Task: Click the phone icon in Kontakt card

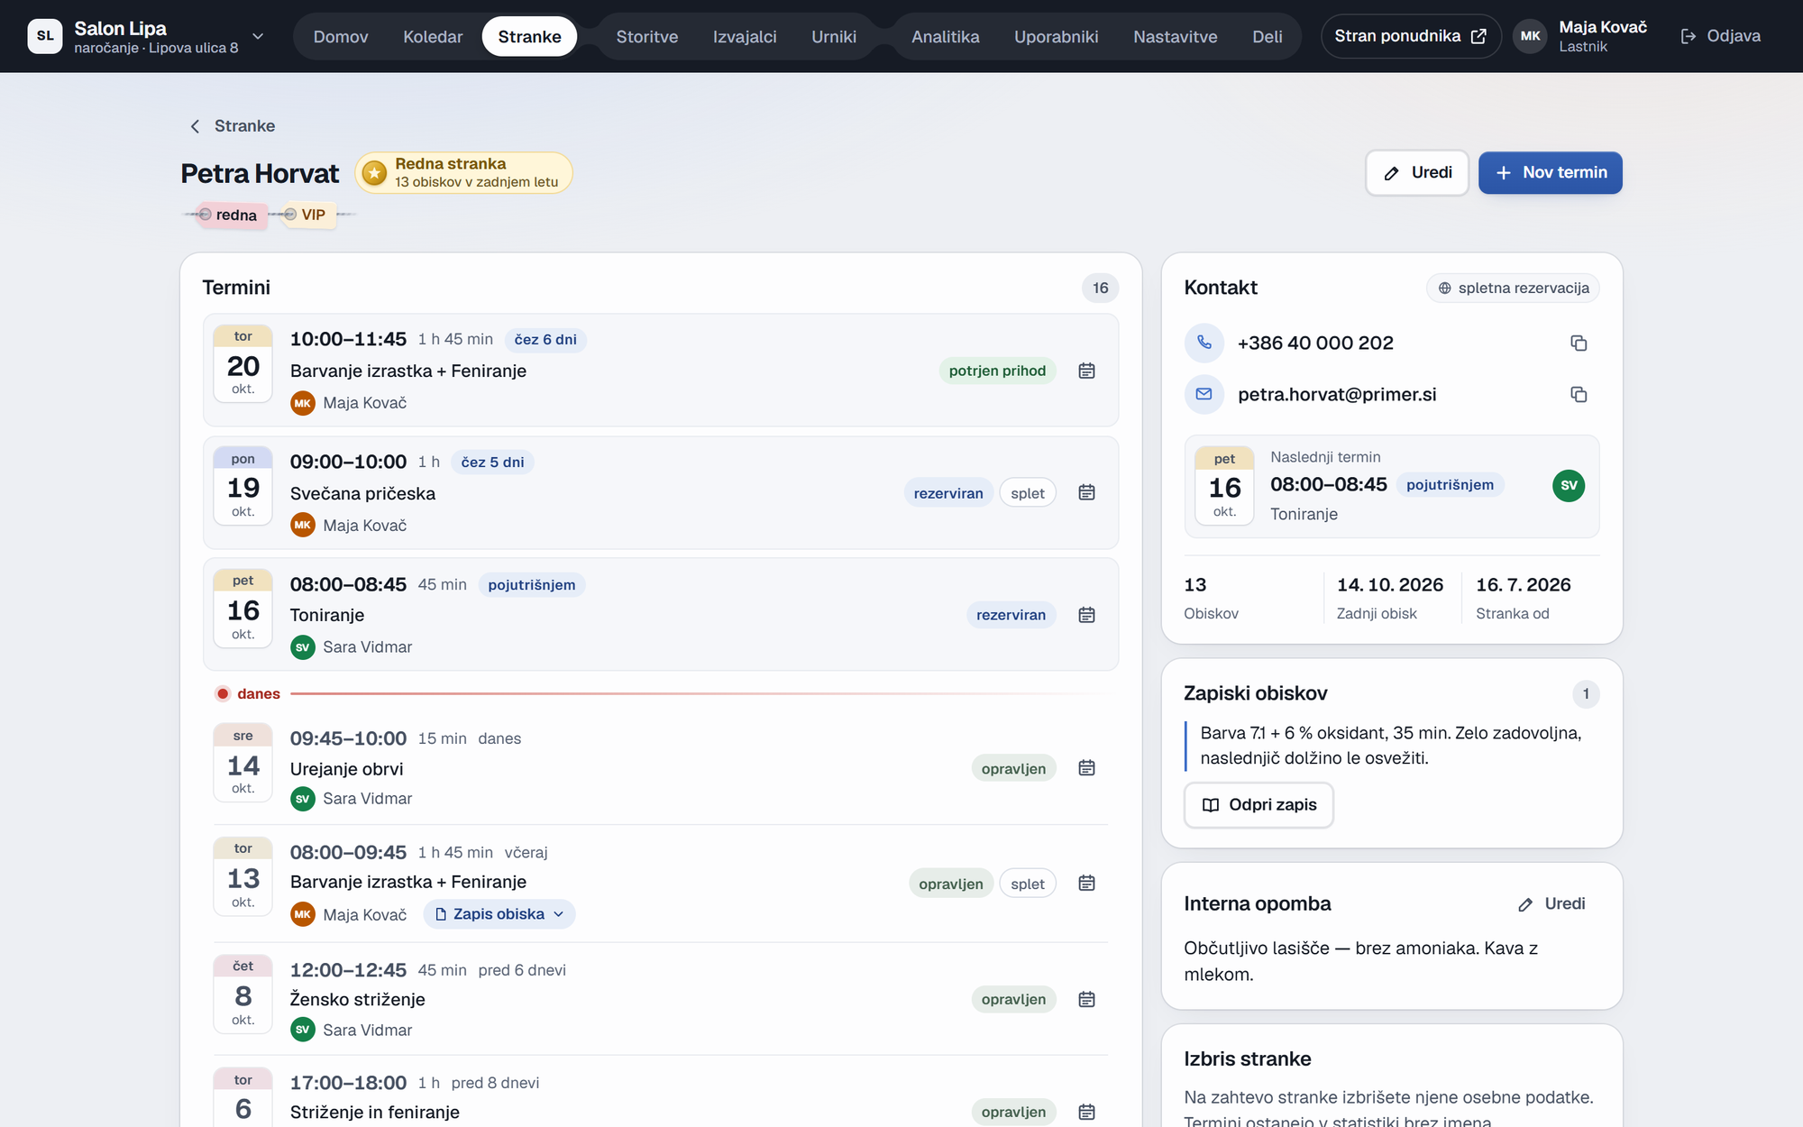Action: (x=1204, y=343)
